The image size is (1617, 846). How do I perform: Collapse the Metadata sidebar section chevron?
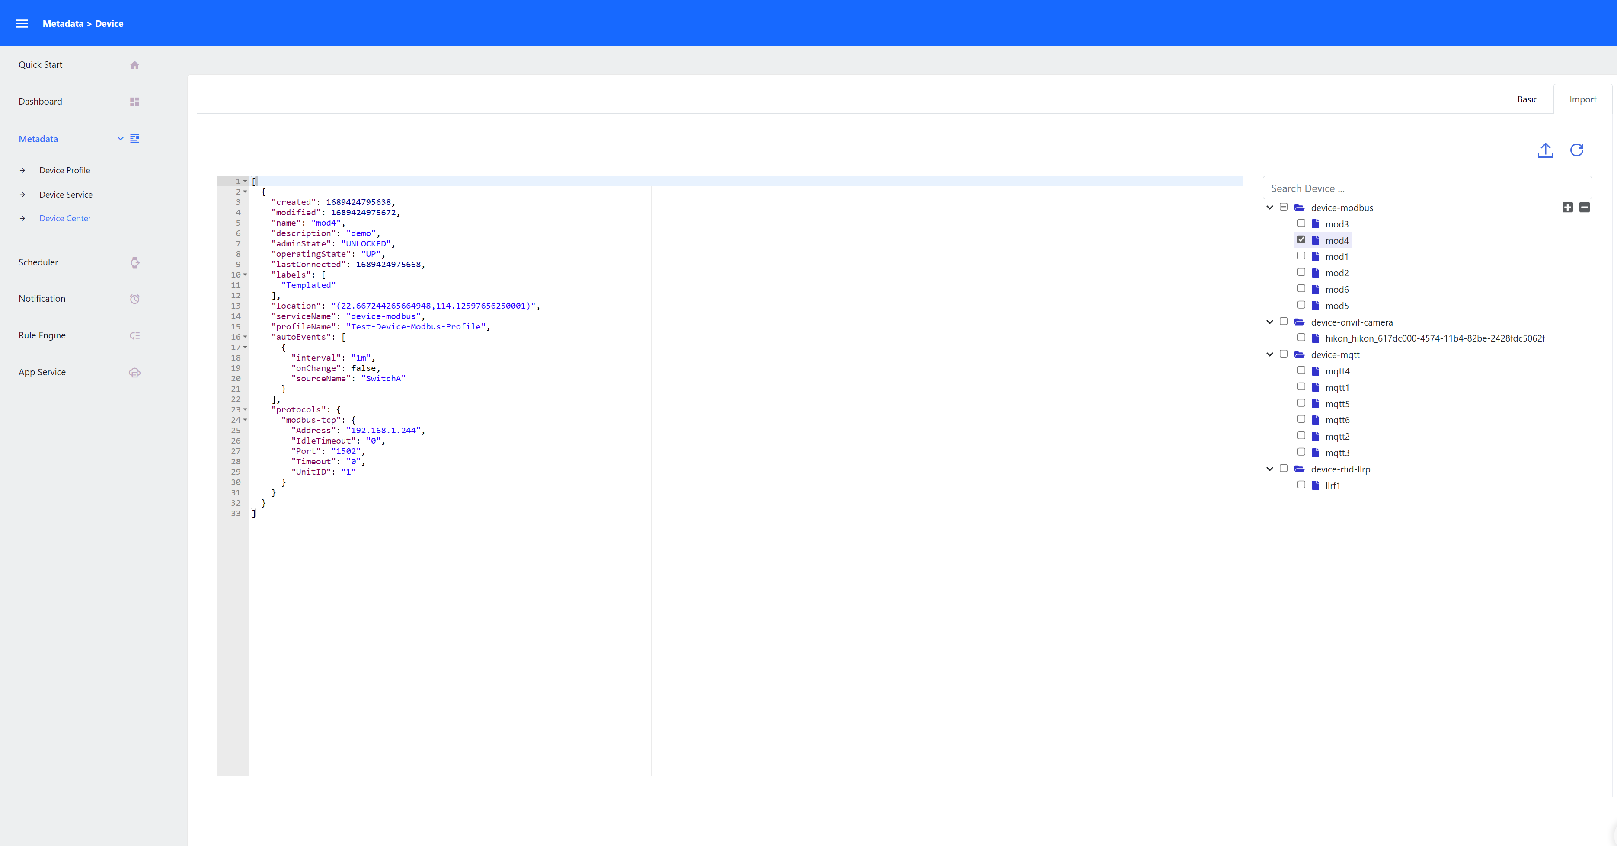120,139
